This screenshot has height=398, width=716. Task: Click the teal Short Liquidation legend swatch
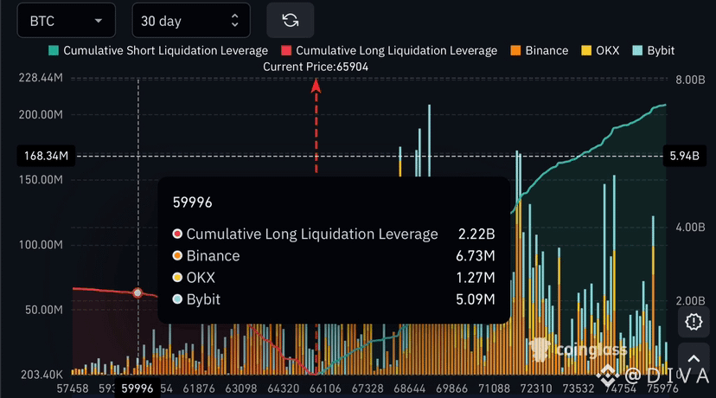click(54, 50)
